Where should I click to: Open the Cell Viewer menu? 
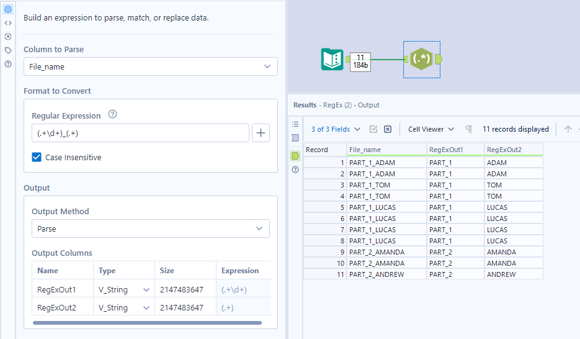pyautogui.click(x=431, y=129)
